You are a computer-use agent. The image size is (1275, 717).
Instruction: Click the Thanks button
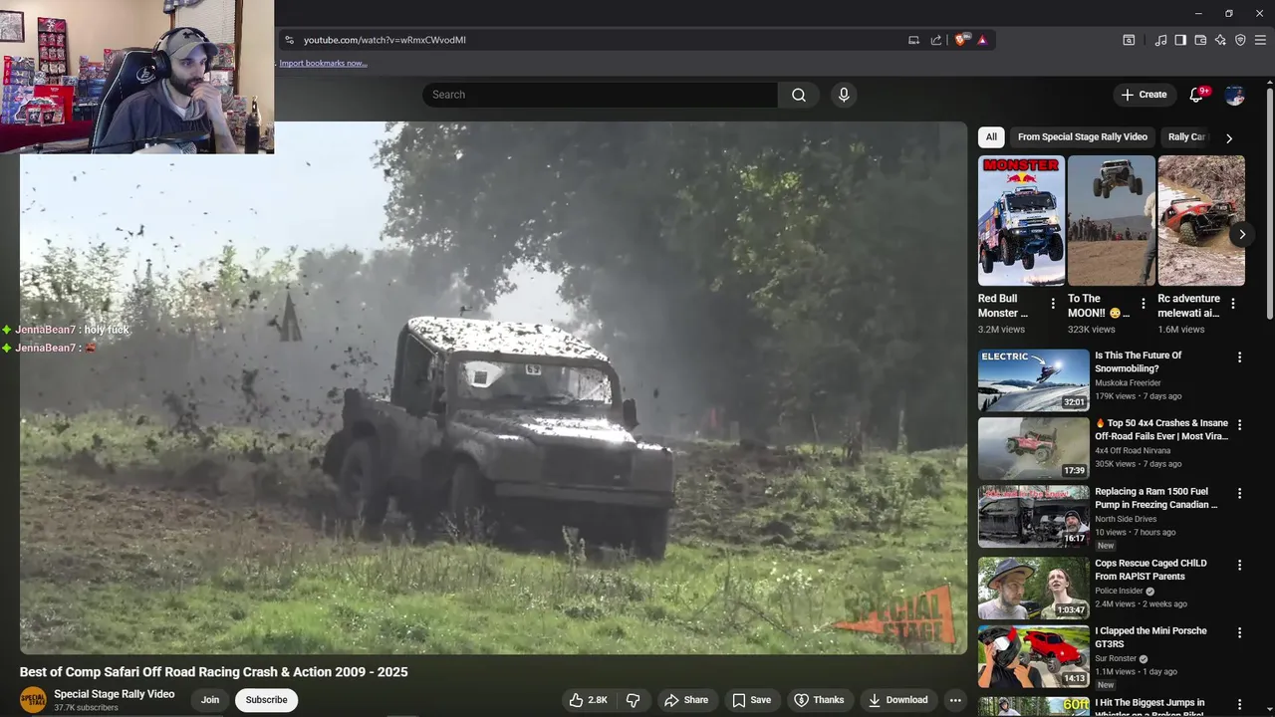pyautogui.click(x=819, y=700)
